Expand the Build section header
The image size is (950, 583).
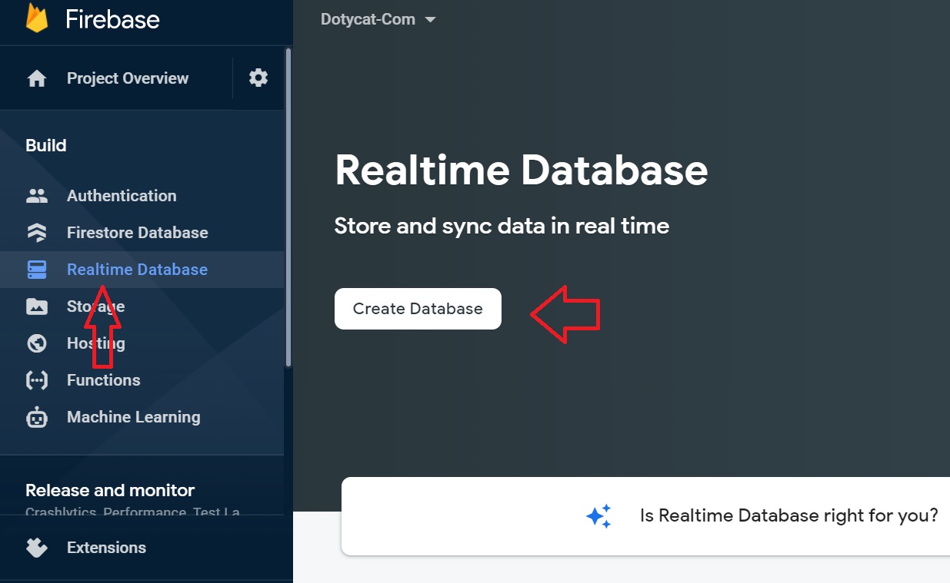[46, 145]
